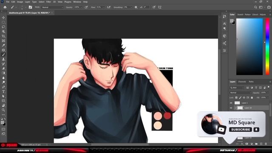Click the color picker saturation field

pos(249,47)
